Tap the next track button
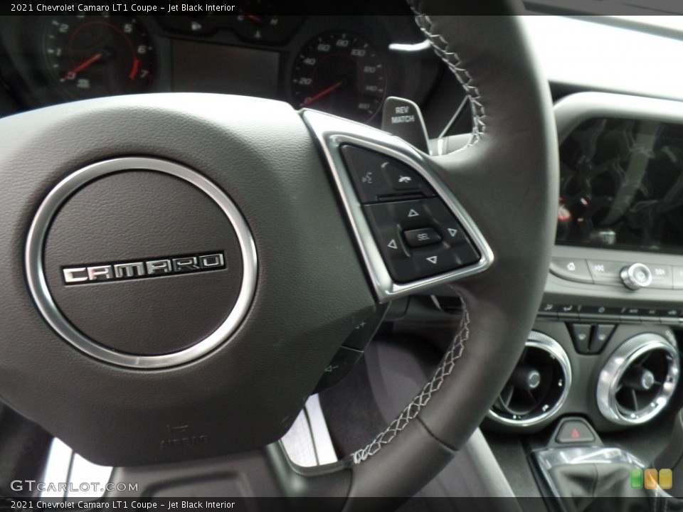The width and height of the screenshot is (683, 512). (x=661, y=272)
